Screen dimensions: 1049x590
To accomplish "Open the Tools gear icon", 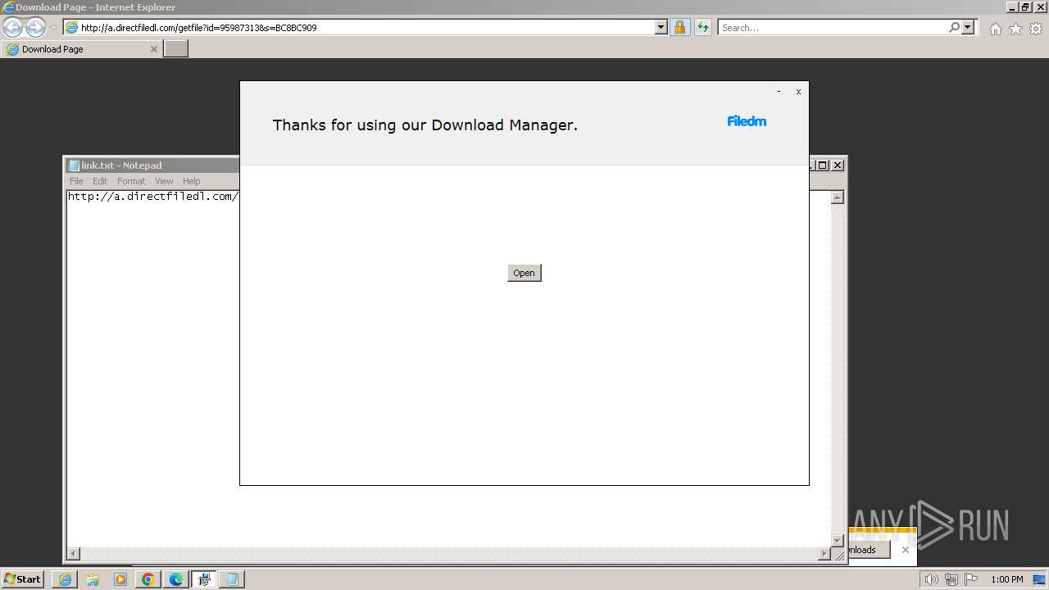I will [x=1036, y=29].
